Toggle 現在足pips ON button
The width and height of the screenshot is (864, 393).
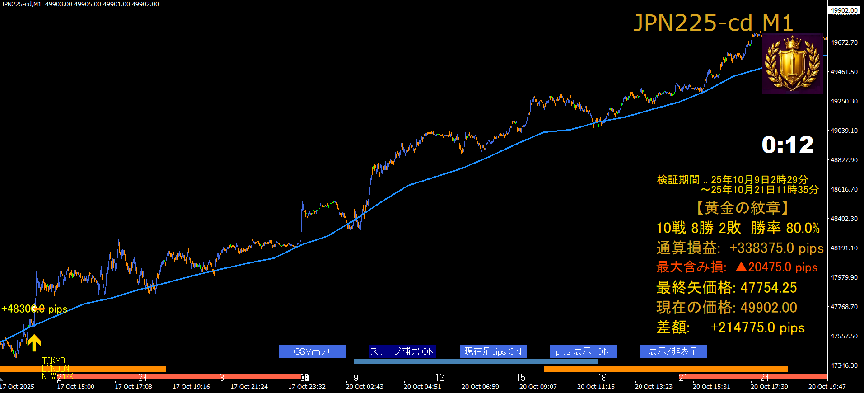(493, 351)
